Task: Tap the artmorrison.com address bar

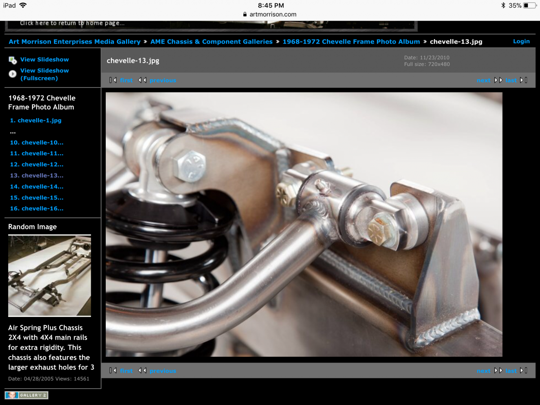Action: pos(270,14)
